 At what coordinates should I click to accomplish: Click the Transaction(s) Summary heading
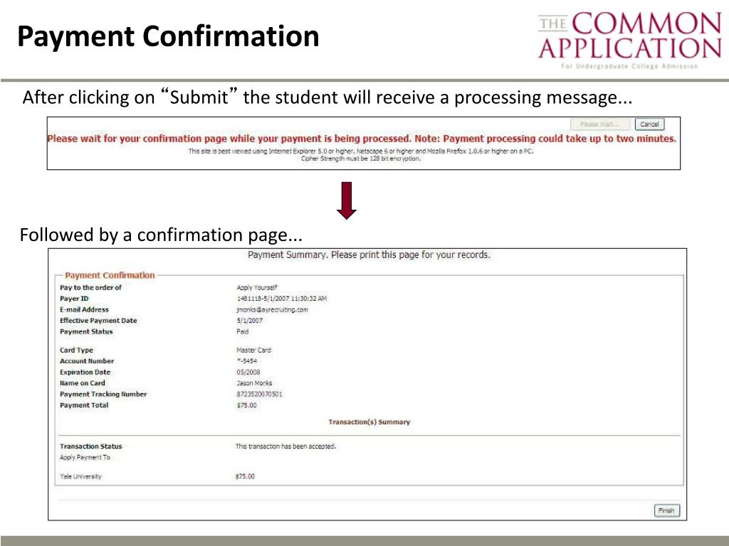pos(369,422)
